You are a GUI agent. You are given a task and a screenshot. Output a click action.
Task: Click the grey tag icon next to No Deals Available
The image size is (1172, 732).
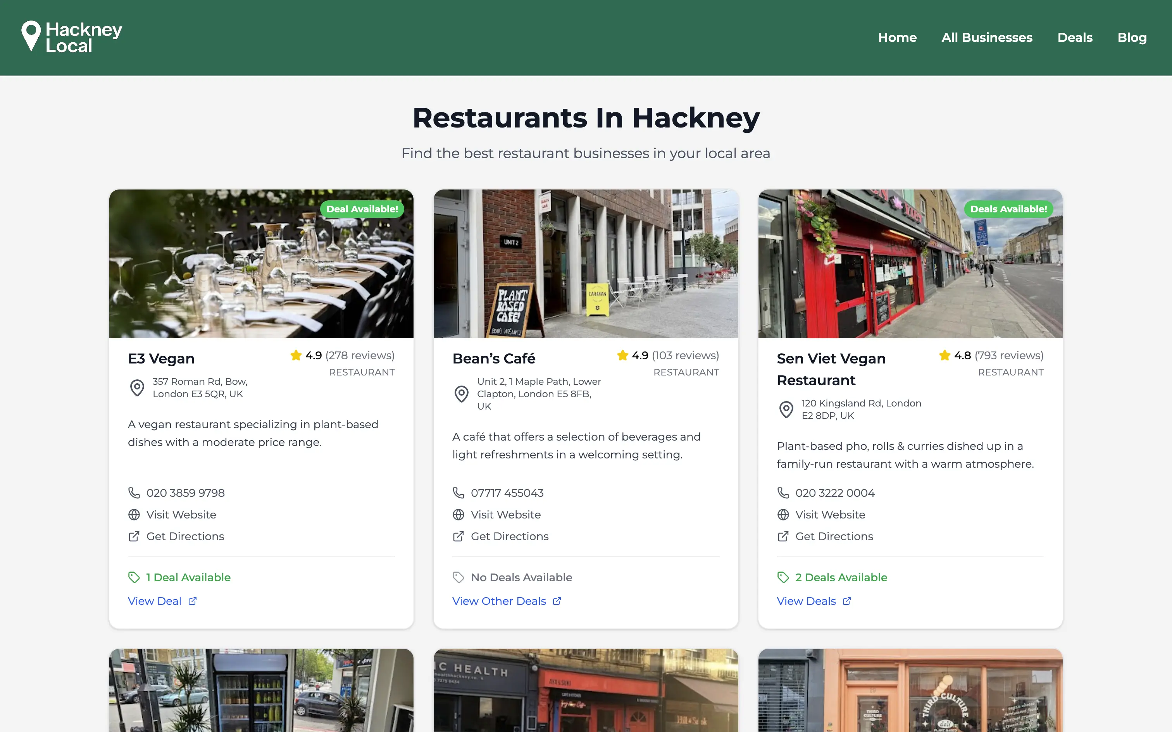coord(458,577)
